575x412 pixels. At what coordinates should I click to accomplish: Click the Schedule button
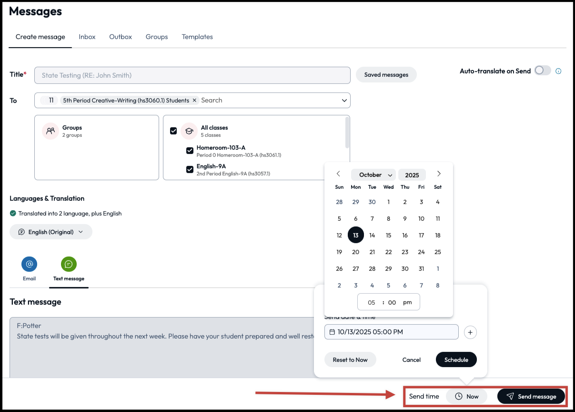[x=456, y=360]
